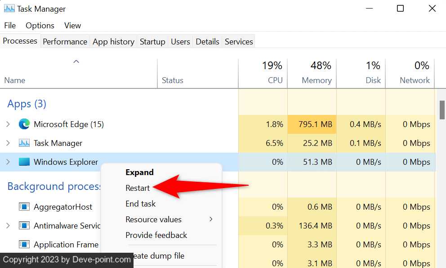Click the vertical scrollbar thumb
The height and width of the screenshot is (268, 446).
click(442, 110)
